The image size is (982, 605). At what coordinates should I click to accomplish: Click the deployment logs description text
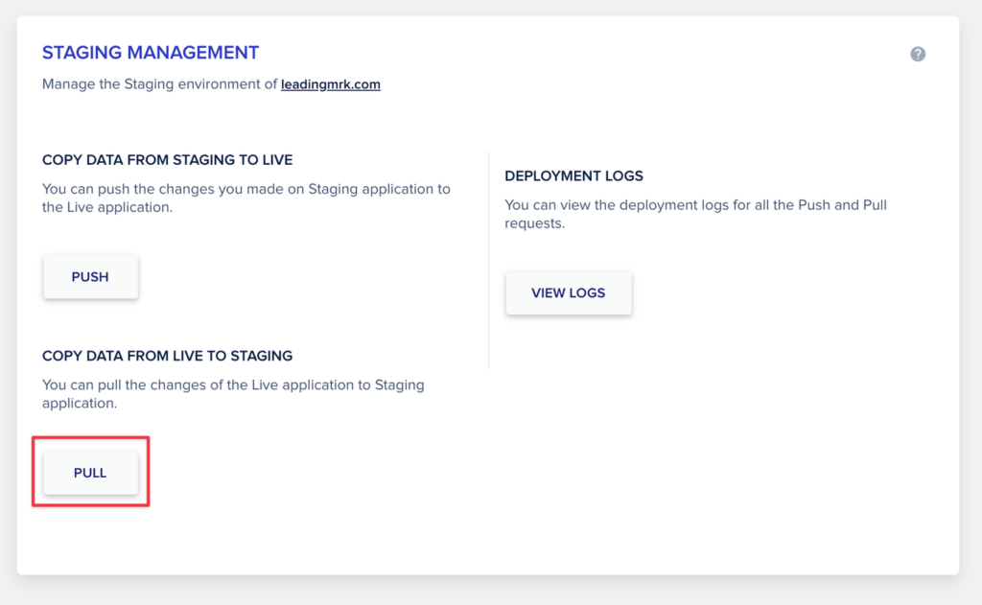(x=696, y=214)
